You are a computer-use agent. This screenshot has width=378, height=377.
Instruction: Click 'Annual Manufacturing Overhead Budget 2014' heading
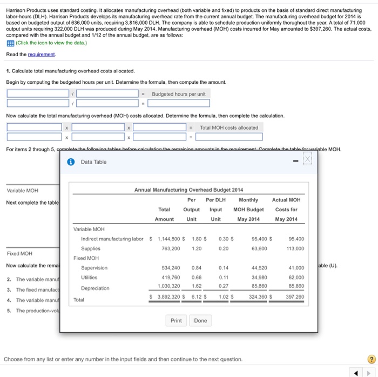188,190
